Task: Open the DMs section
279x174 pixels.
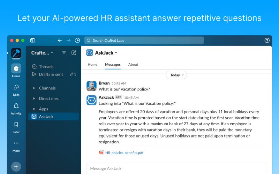Action: point(16,90)
